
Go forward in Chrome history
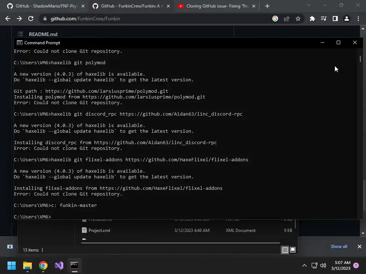pos(19,19)
